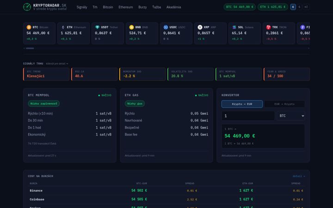Click the Binance row name
The image size is (333, 208).
pyautogui.click(x=36, y=190)
